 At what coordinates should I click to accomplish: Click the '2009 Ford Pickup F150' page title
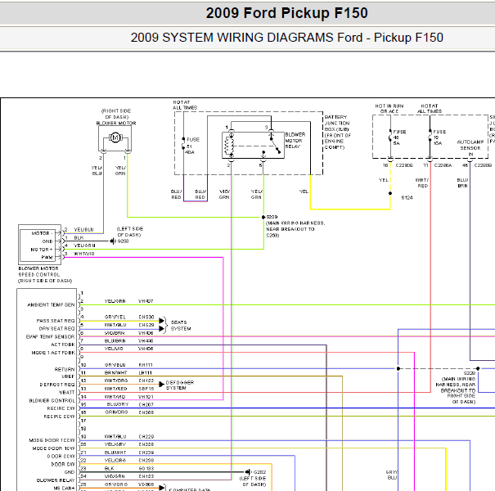286,13
